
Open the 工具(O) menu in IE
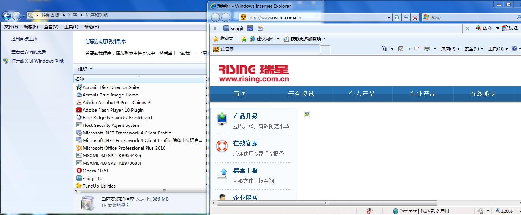(498, 48)
